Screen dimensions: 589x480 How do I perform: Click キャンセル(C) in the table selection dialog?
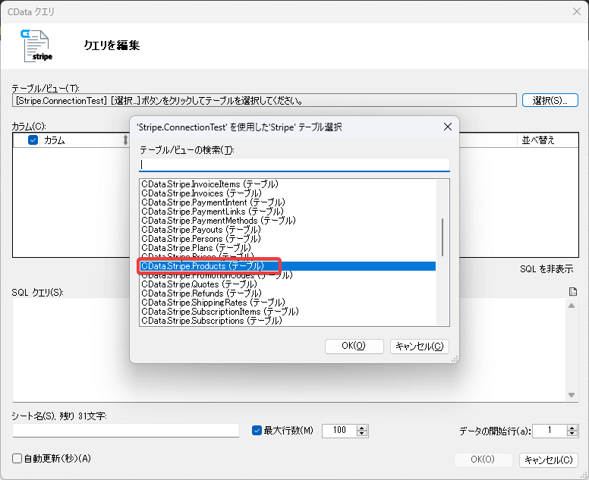point(420,346)
